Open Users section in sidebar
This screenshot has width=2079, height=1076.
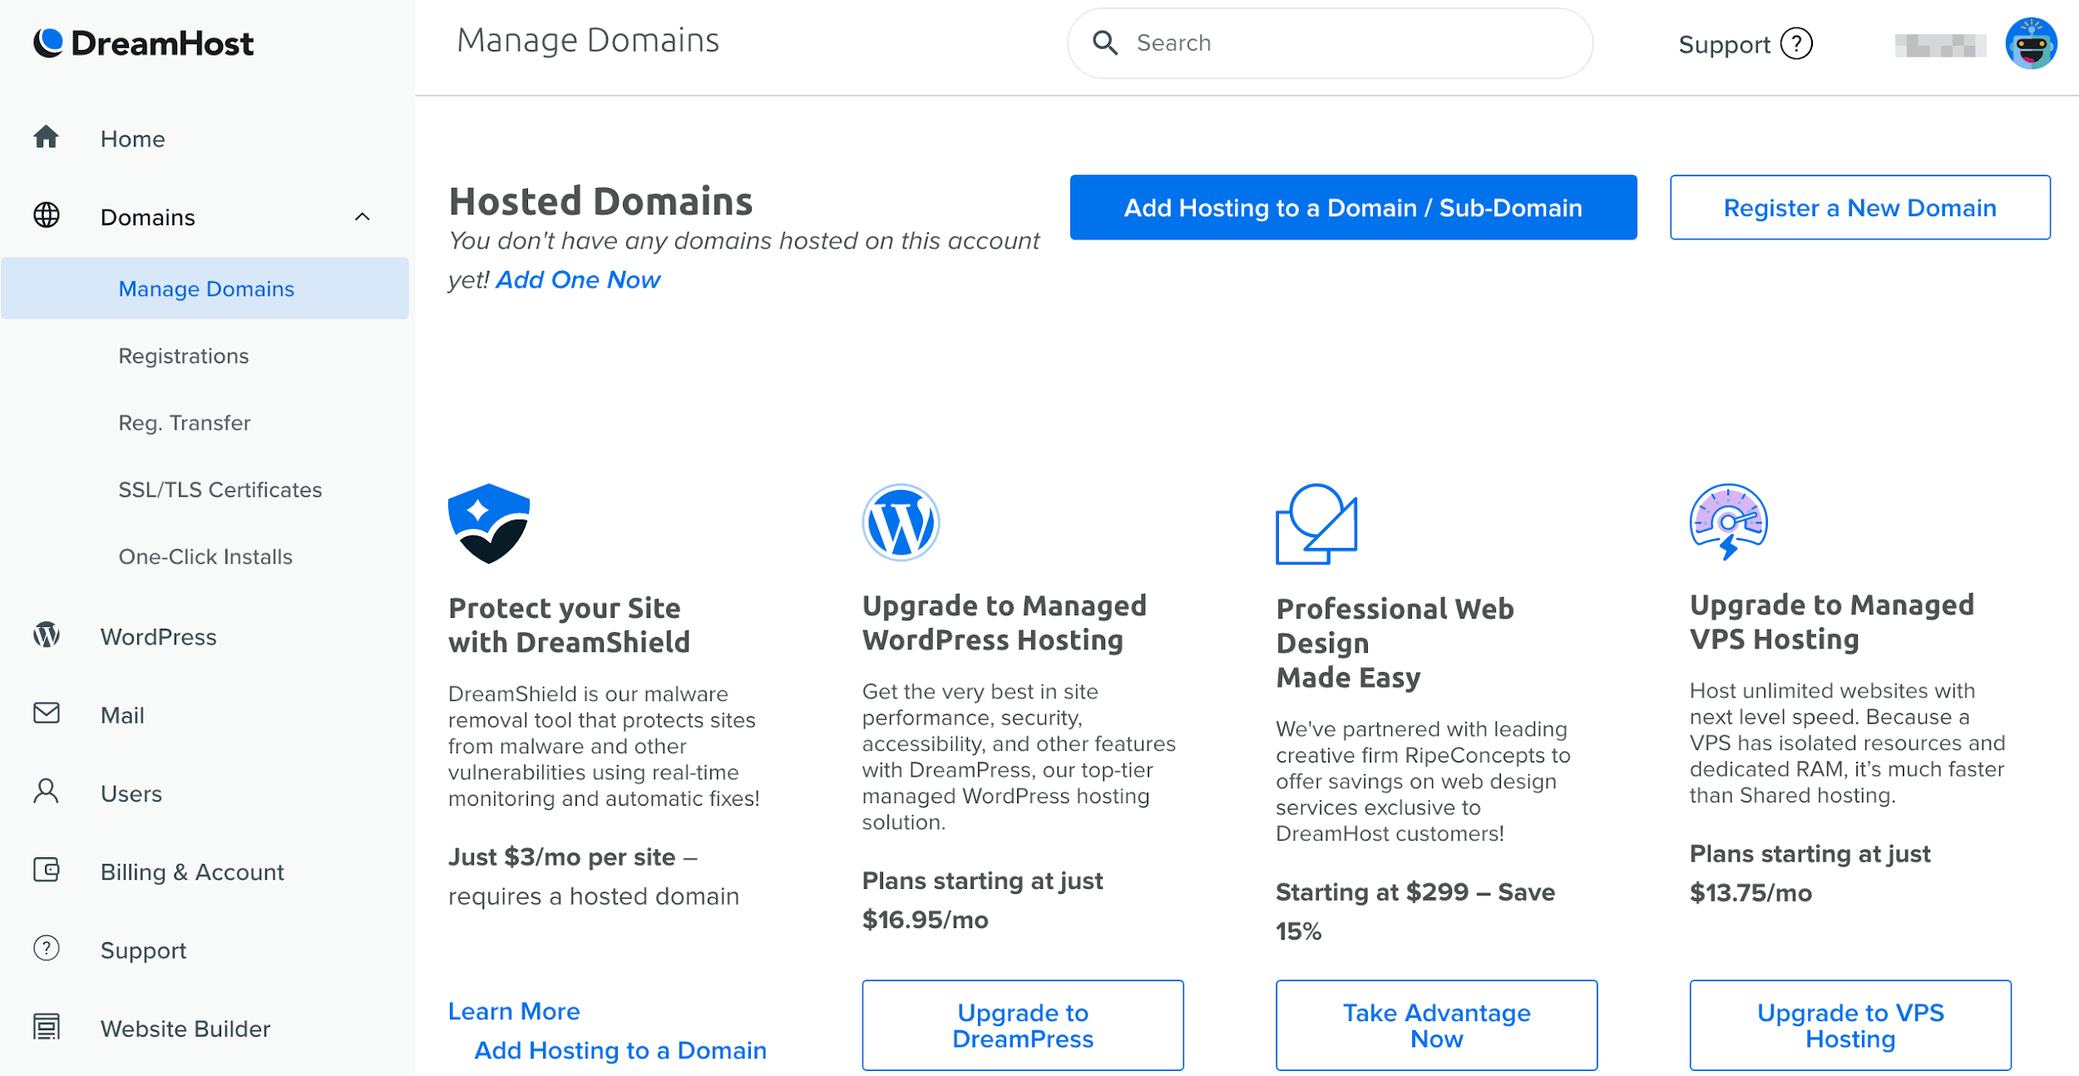131,793
